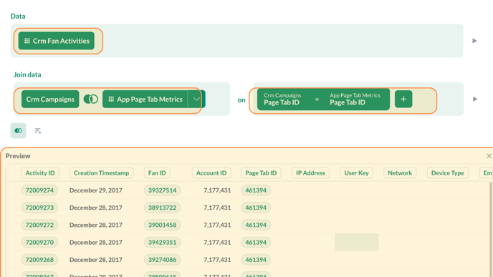This screenshot has height=277, width=493.
Task: Click the Fan ID column header
Action: point(157,173)
